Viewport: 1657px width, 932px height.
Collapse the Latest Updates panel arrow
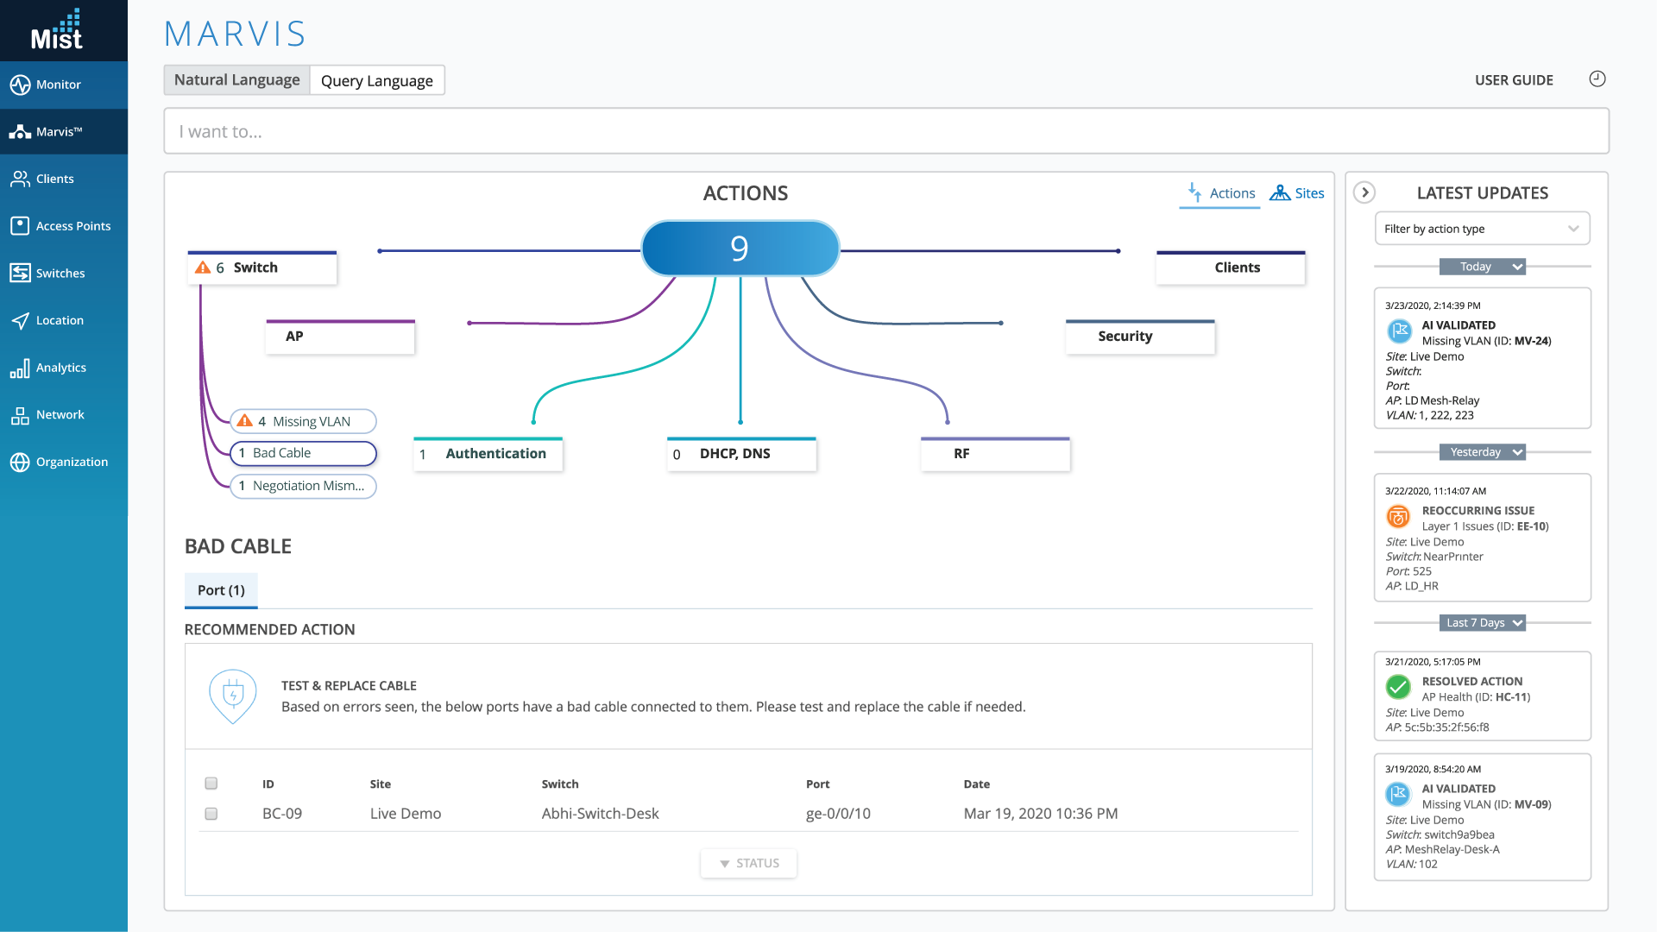1364,192
